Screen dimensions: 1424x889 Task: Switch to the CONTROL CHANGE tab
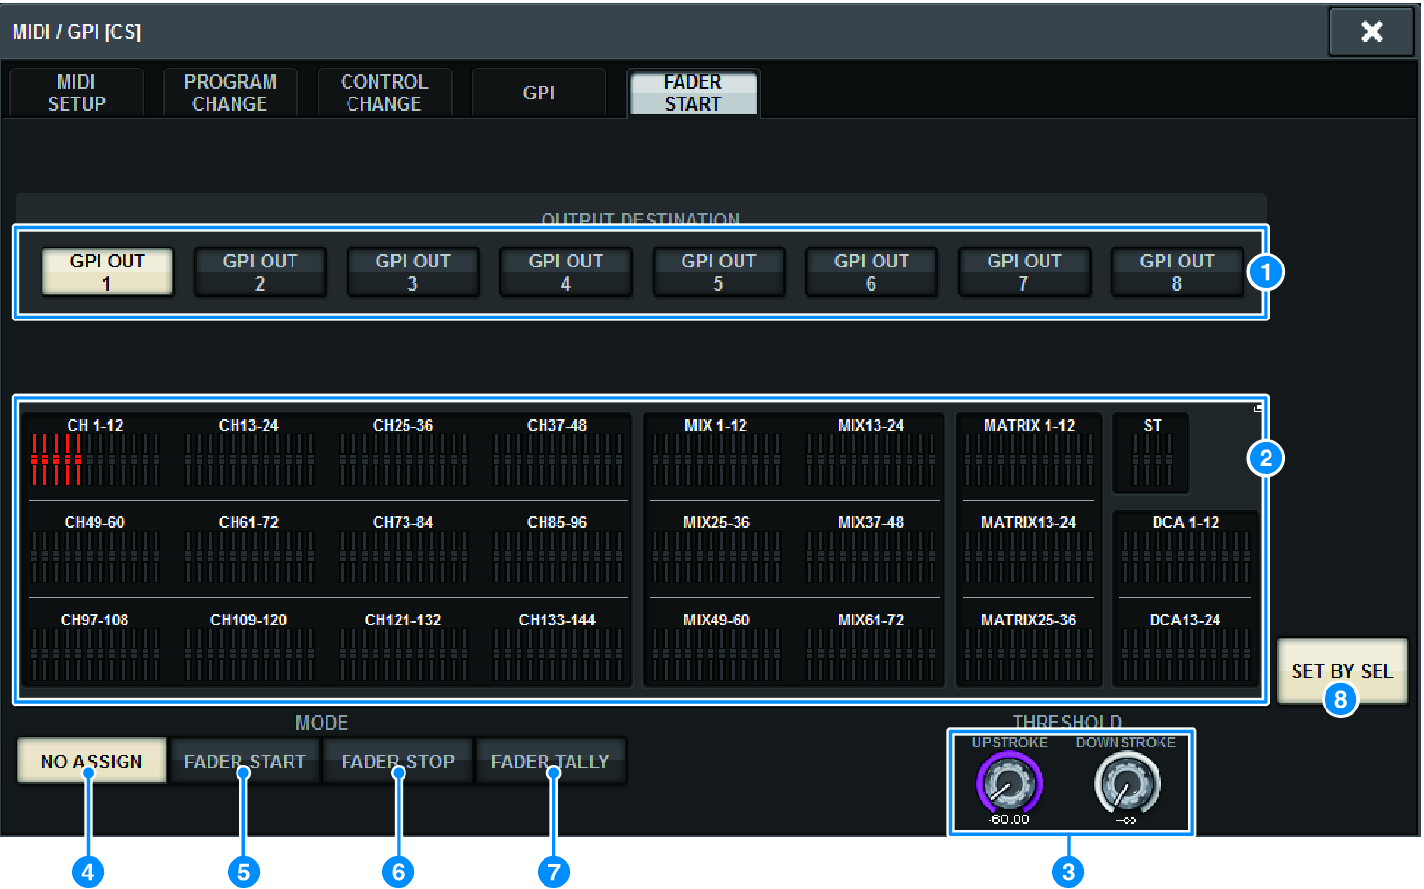pyautogui.click(x=384, y=93)
